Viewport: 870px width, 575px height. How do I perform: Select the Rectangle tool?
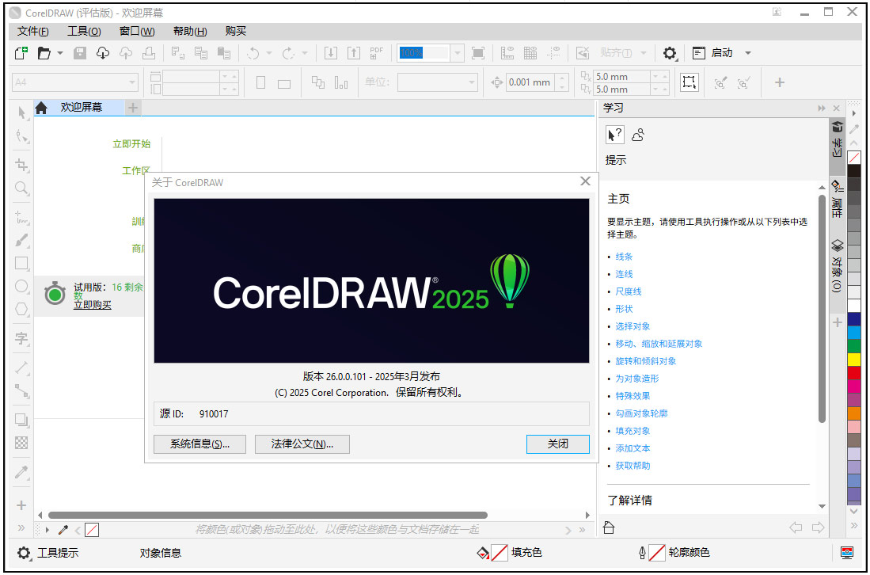pyautogui.click(x=21, y=264)
